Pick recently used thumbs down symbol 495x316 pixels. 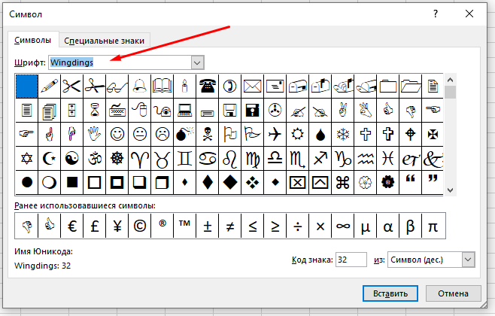point(27,226)
